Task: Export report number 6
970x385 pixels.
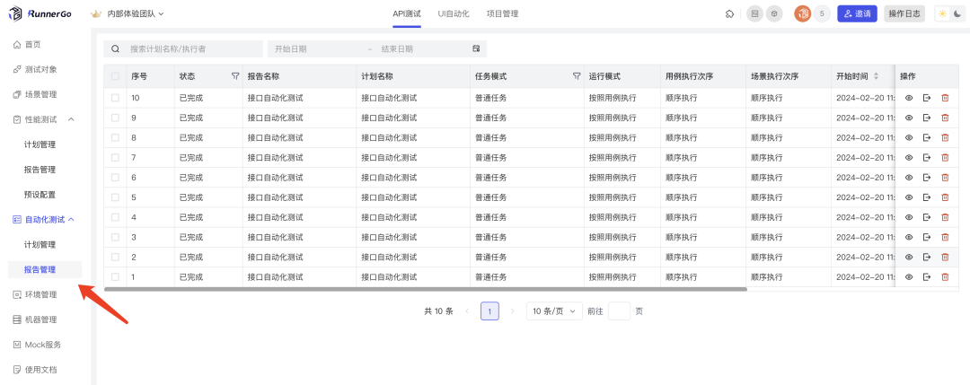Action: click(x=927, y=178)
